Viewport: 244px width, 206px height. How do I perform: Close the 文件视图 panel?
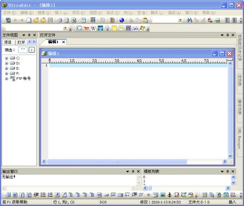35,35
